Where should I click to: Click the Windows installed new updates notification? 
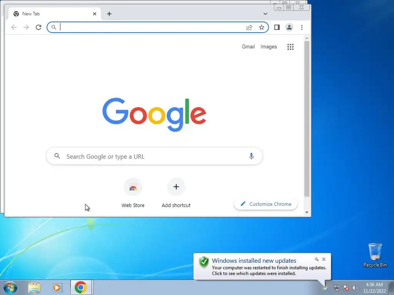tap(262, 267)
